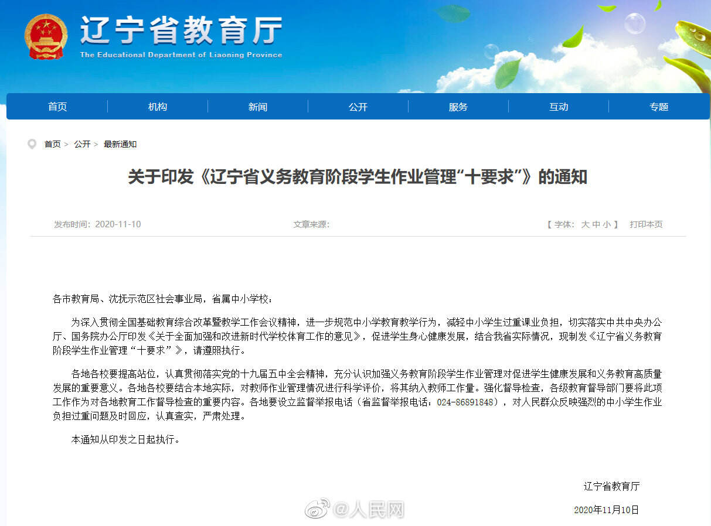
Task: Set font size to 大
Action: (585, 224)
